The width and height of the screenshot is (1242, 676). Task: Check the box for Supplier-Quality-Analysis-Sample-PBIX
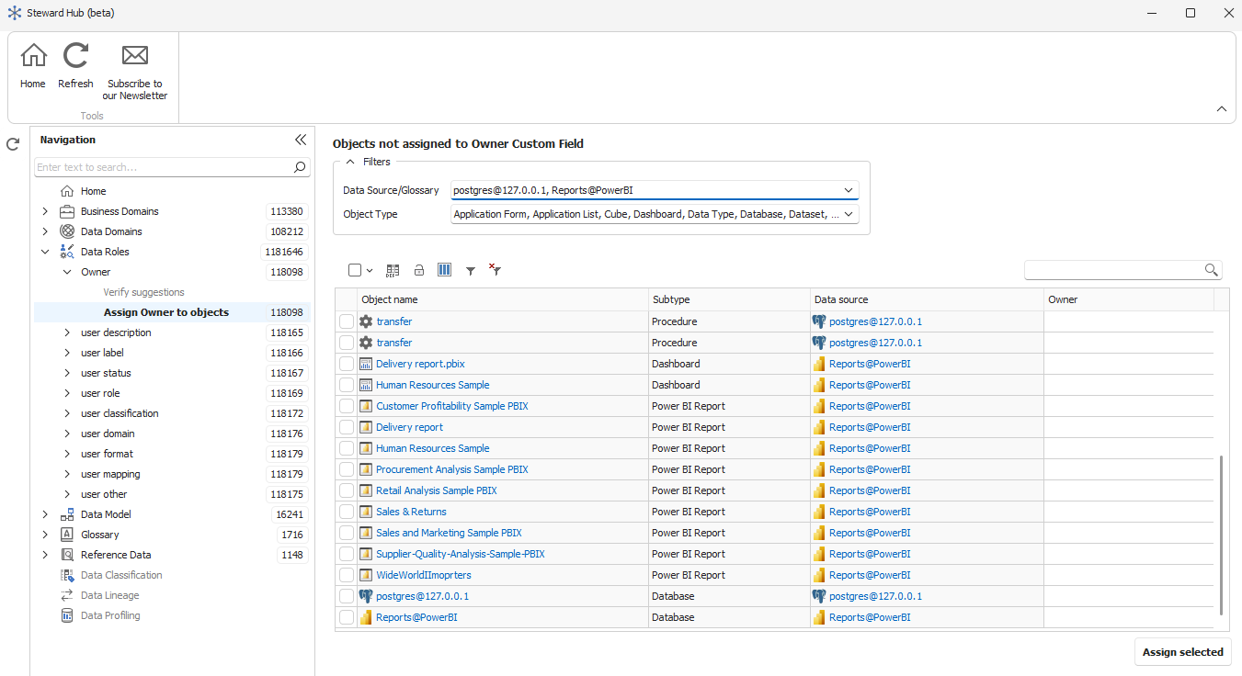tap(347, 554)
